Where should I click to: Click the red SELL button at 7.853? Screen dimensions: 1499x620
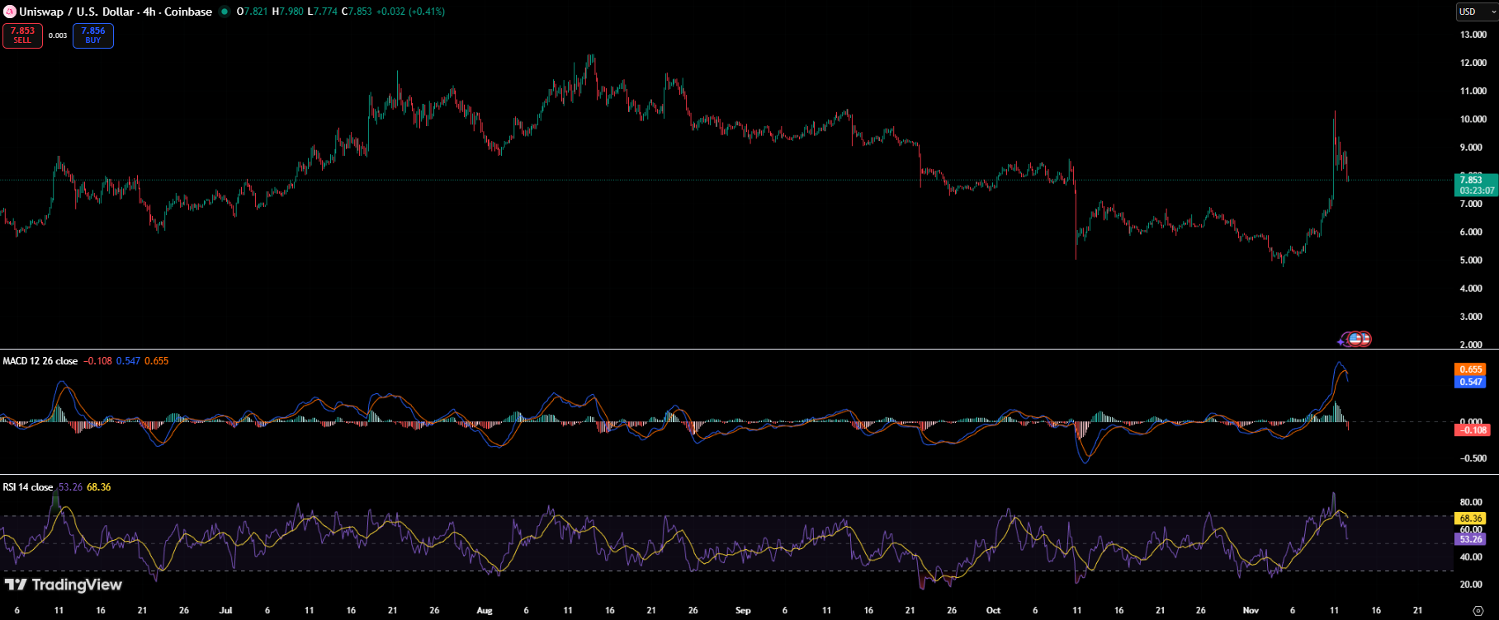[x=22, y=35]
